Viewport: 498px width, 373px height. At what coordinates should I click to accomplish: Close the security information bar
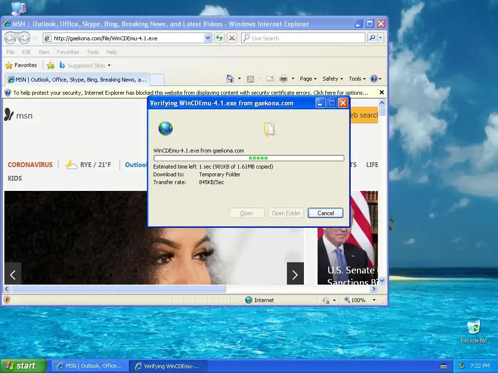pyautogui.click(x=382, y=92)
